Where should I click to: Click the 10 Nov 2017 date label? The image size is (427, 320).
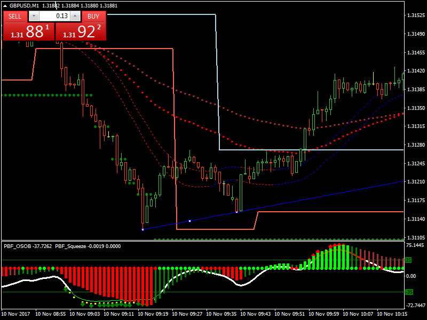[15, 314]
